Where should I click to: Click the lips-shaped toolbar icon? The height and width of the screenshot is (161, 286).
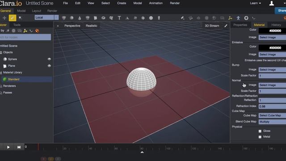click(198, 18)
